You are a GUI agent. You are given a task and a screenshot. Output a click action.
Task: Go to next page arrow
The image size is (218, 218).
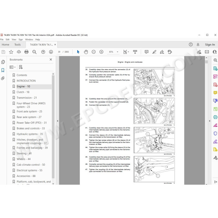(51, 52)
